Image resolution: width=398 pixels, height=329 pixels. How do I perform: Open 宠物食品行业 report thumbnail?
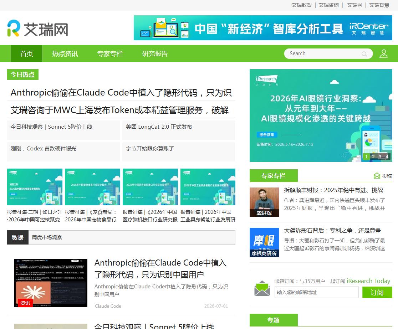coord(92,187)
